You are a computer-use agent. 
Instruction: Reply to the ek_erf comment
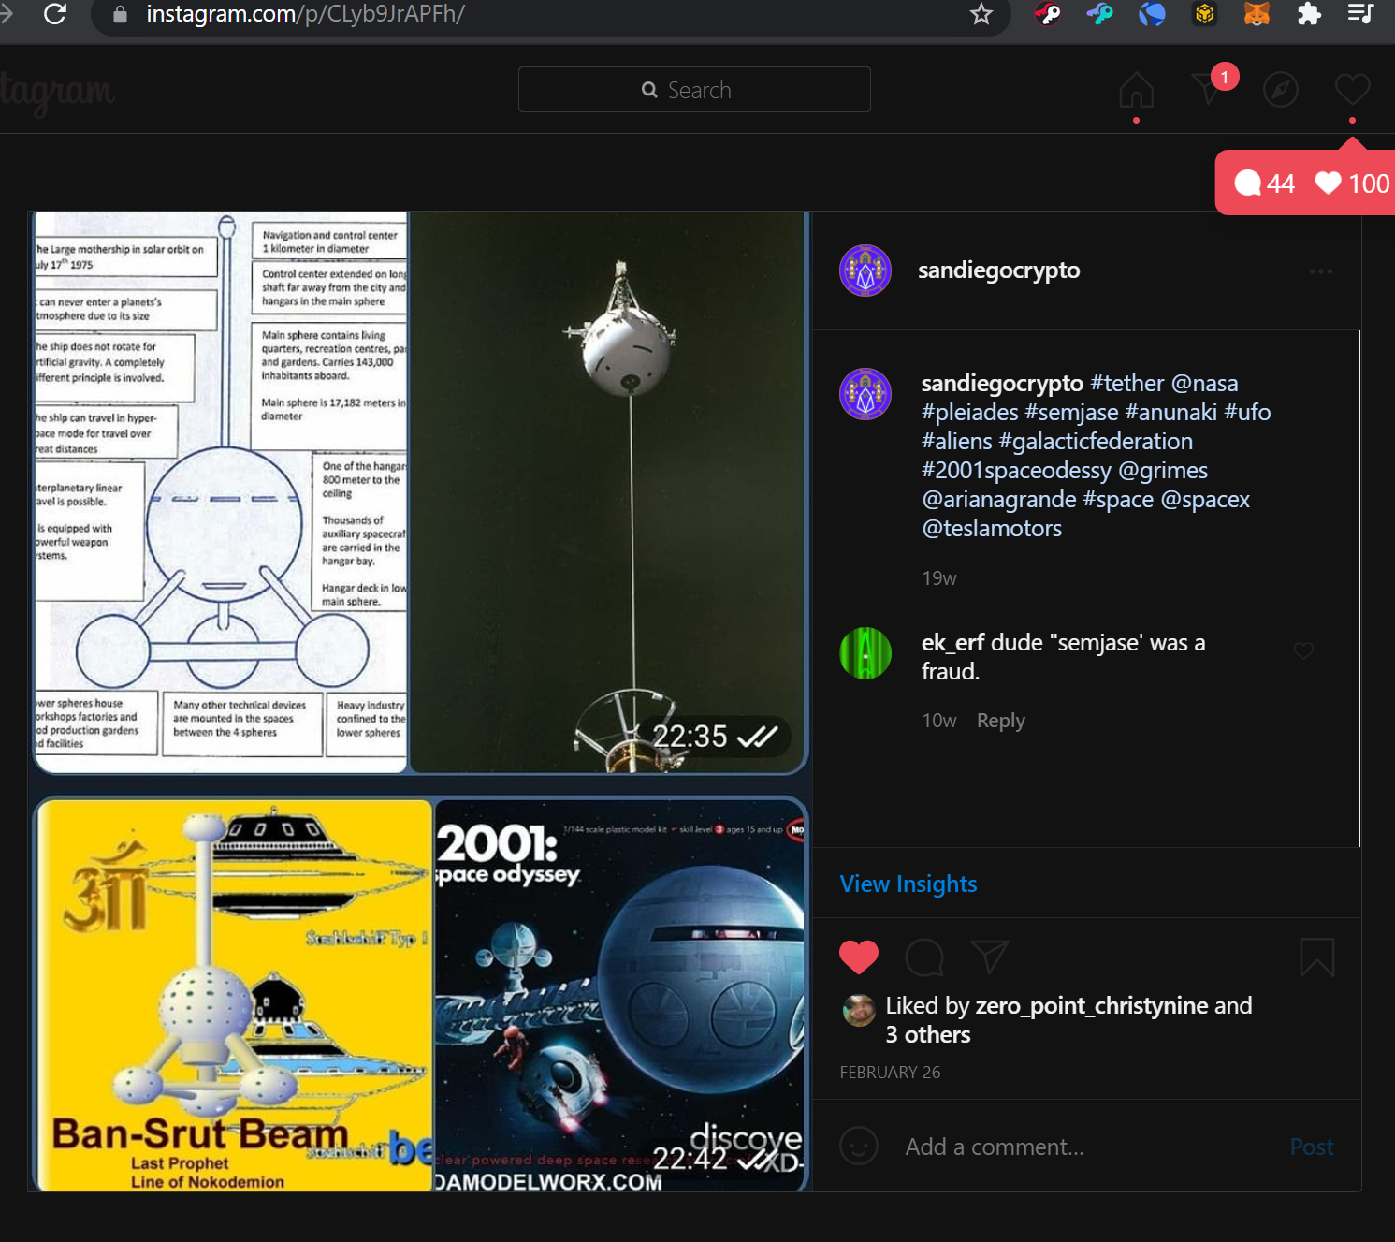tap(1001, 721)
